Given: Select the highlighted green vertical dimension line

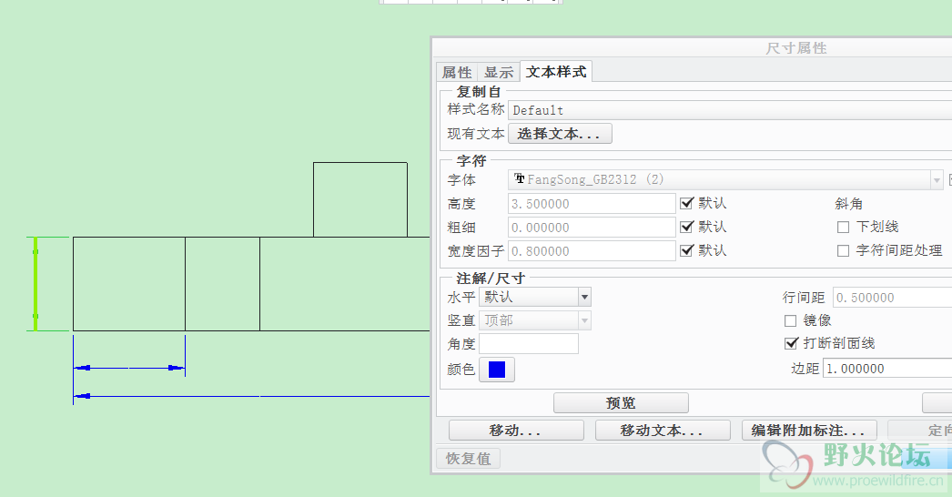Looking at the screenshot, I should pyautogui.click(x=35, y=284).
